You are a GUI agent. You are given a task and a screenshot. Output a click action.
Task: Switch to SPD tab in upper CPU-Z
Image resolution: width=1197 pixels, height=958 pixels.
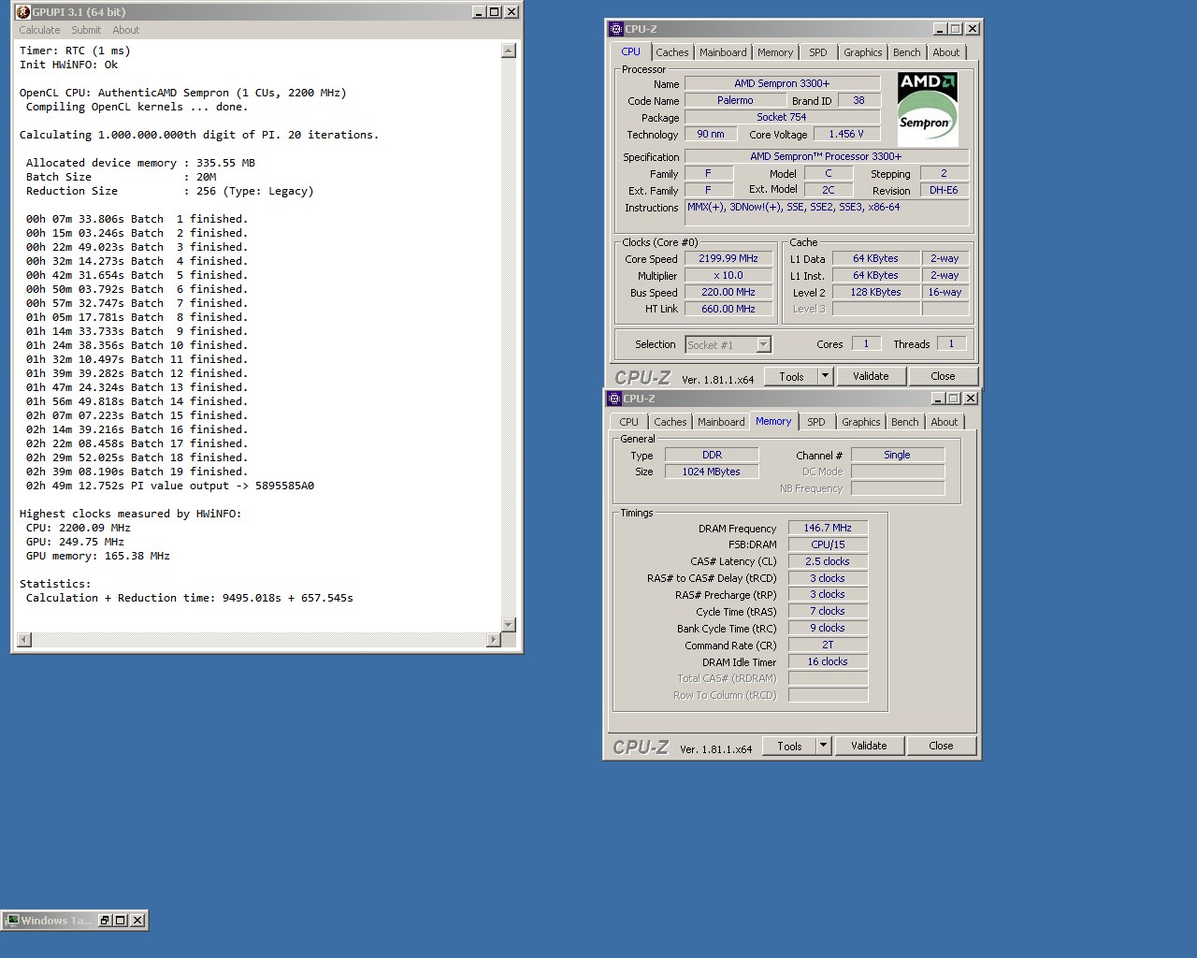coord(818,52)
